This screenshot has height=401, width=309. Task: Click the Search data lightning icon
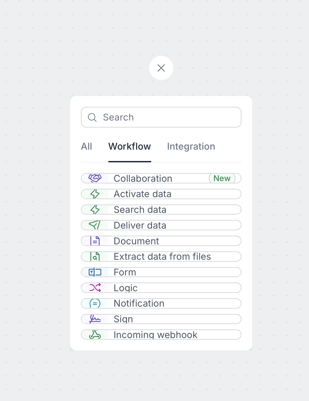pyautogui.click(x=95, y=210)
